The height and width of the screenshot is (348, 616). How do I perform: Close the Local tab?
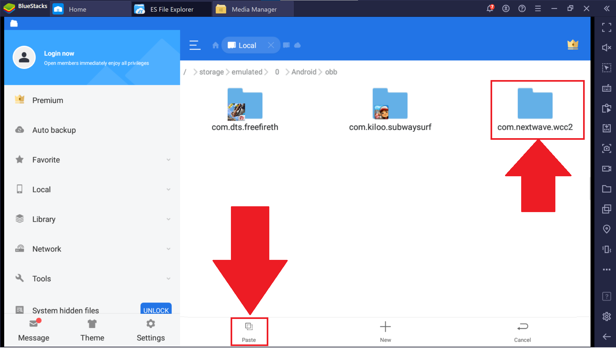pos(271,45)
